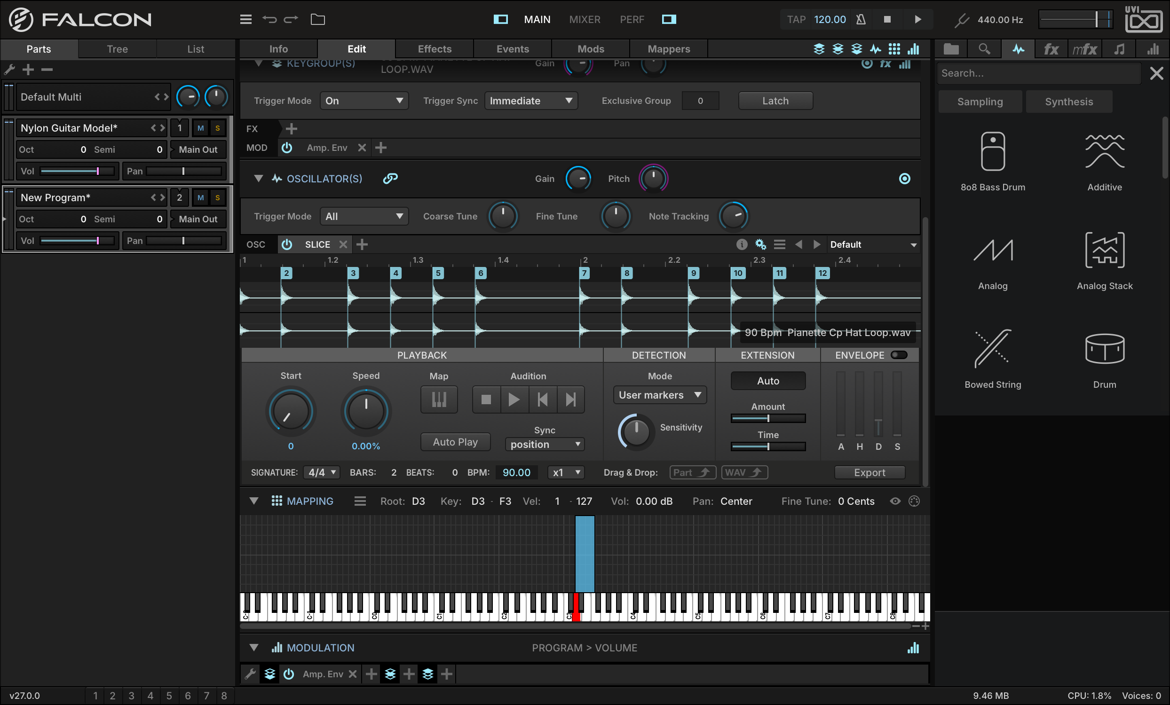Viewport: 1170px width, 705px height.
Task: Click the Latch button
Action: pyautogui.click(x=775, y=101)
